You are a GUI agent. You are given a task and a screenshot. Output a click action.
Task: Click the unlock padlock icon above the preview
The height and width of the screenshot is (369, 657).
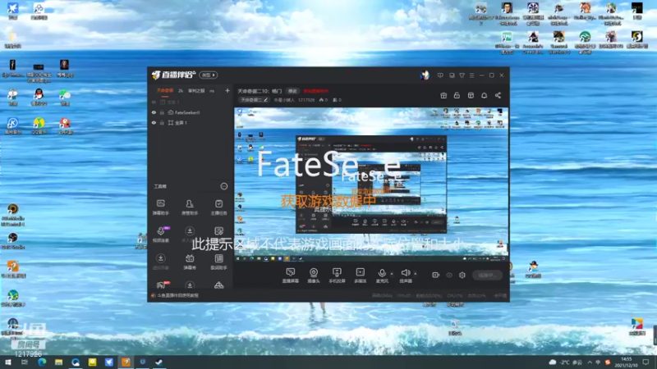click(x=457, y=95)
